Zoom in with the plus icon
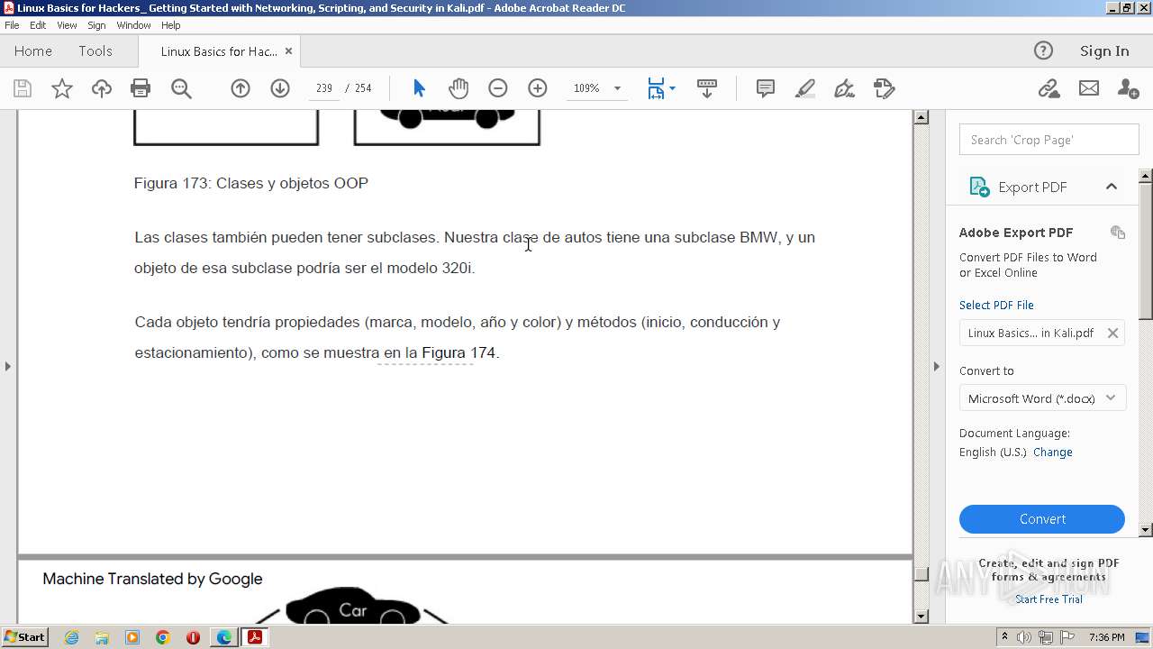 coord(538,88)
